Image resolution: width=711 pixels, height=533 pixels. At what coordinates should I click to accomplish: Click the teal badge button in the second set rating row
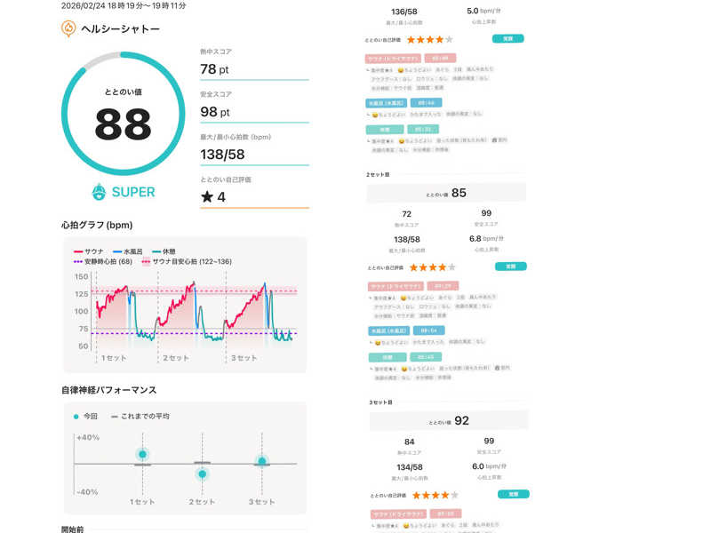508,266
